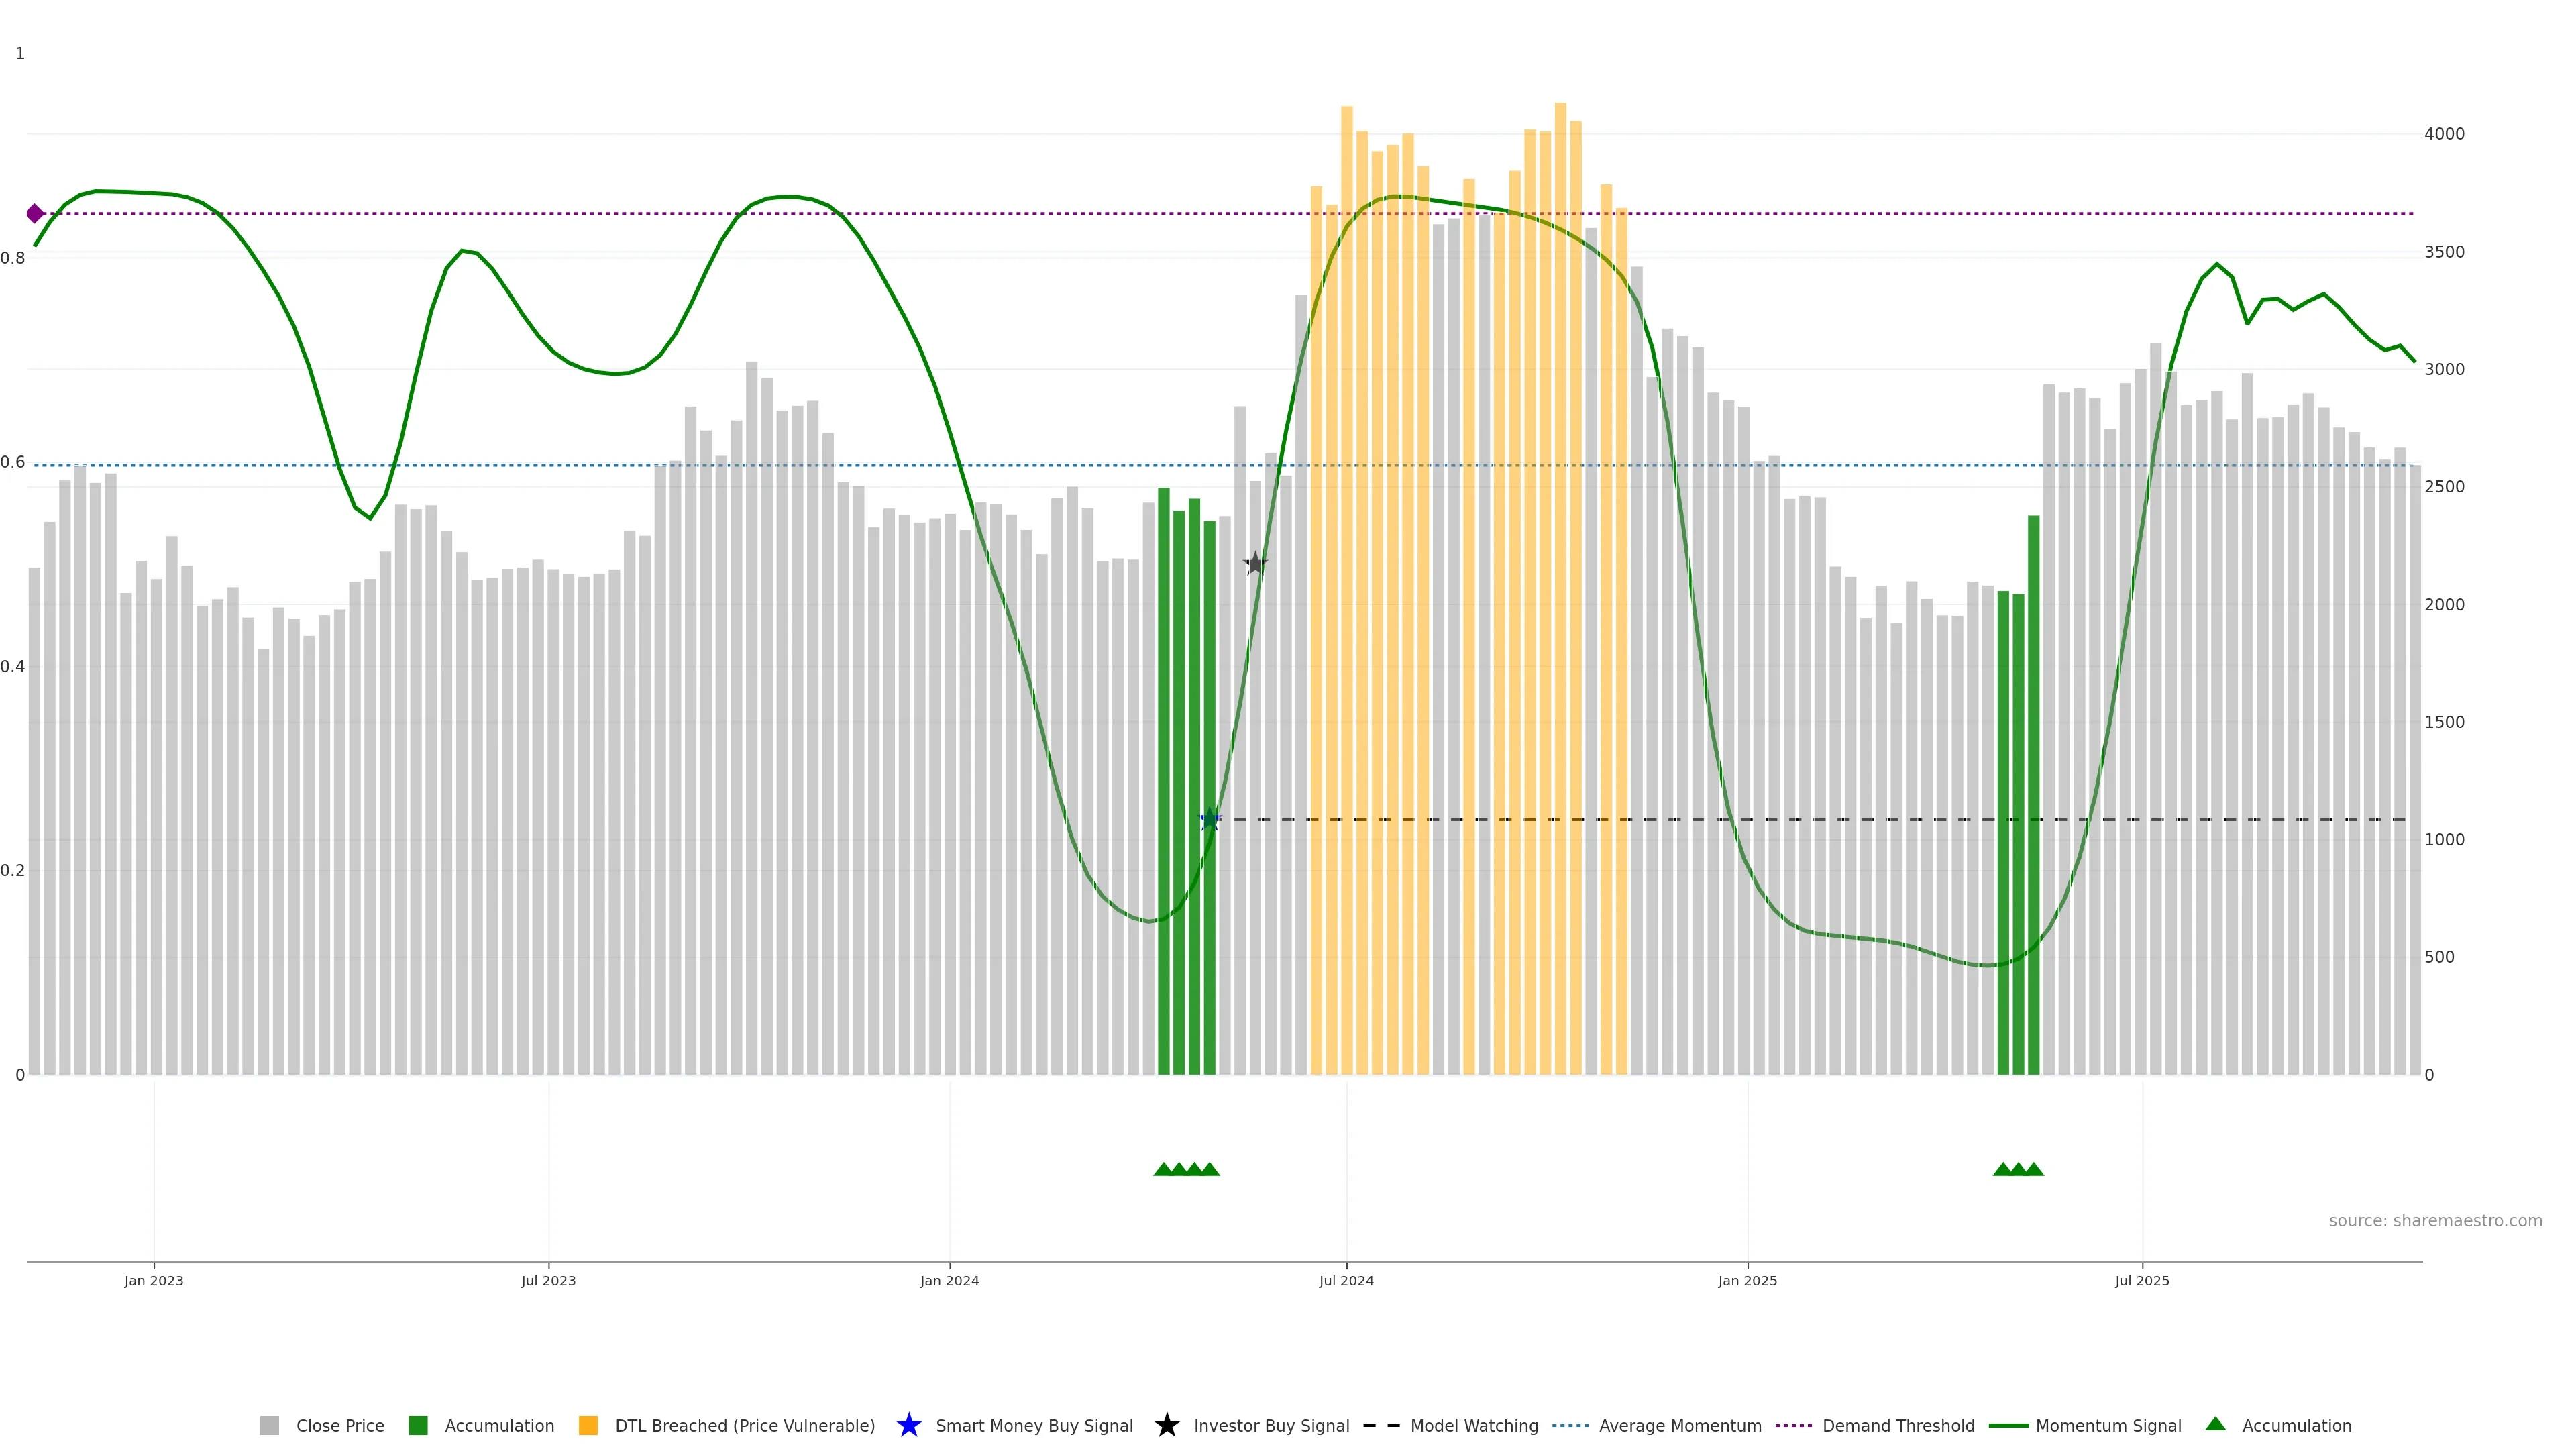
Task: Toggle the 'DTL Breached (Price Vulnerable)' legend label
Action: (x=744, y=1426)
